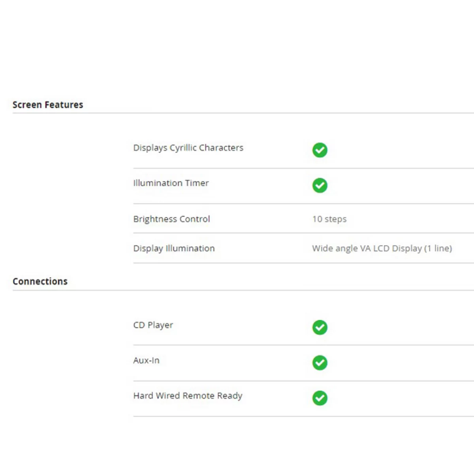
Task: Click the Display Illumination label
Action: (174, 248)
